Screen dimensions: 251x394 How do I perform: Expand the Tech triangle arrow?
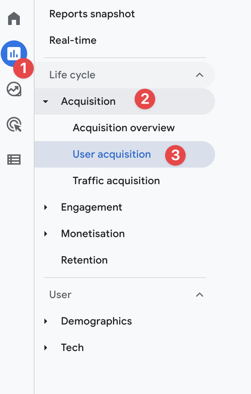coord(46,348)
